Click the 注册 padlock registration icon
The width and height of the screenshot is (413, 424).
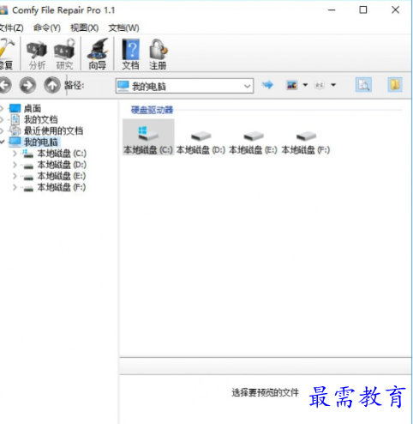click(x=158, y=54)
